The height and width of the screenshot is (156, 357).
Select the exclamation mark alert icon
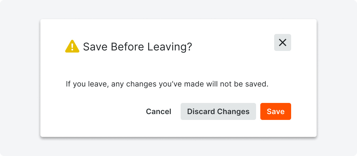coord(72,46)
